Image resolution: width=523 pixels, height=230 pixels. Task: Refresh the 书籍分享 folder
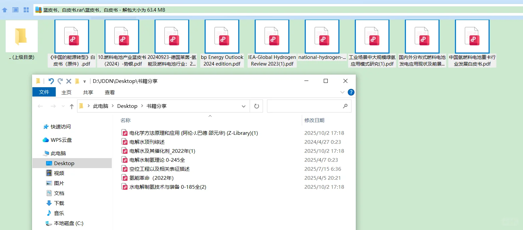256,106
